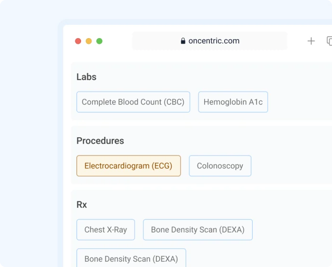Choose the Chest X-Ray chip
Image resolution: width=332 pixels, height=267 pixels.
[105, 230]
